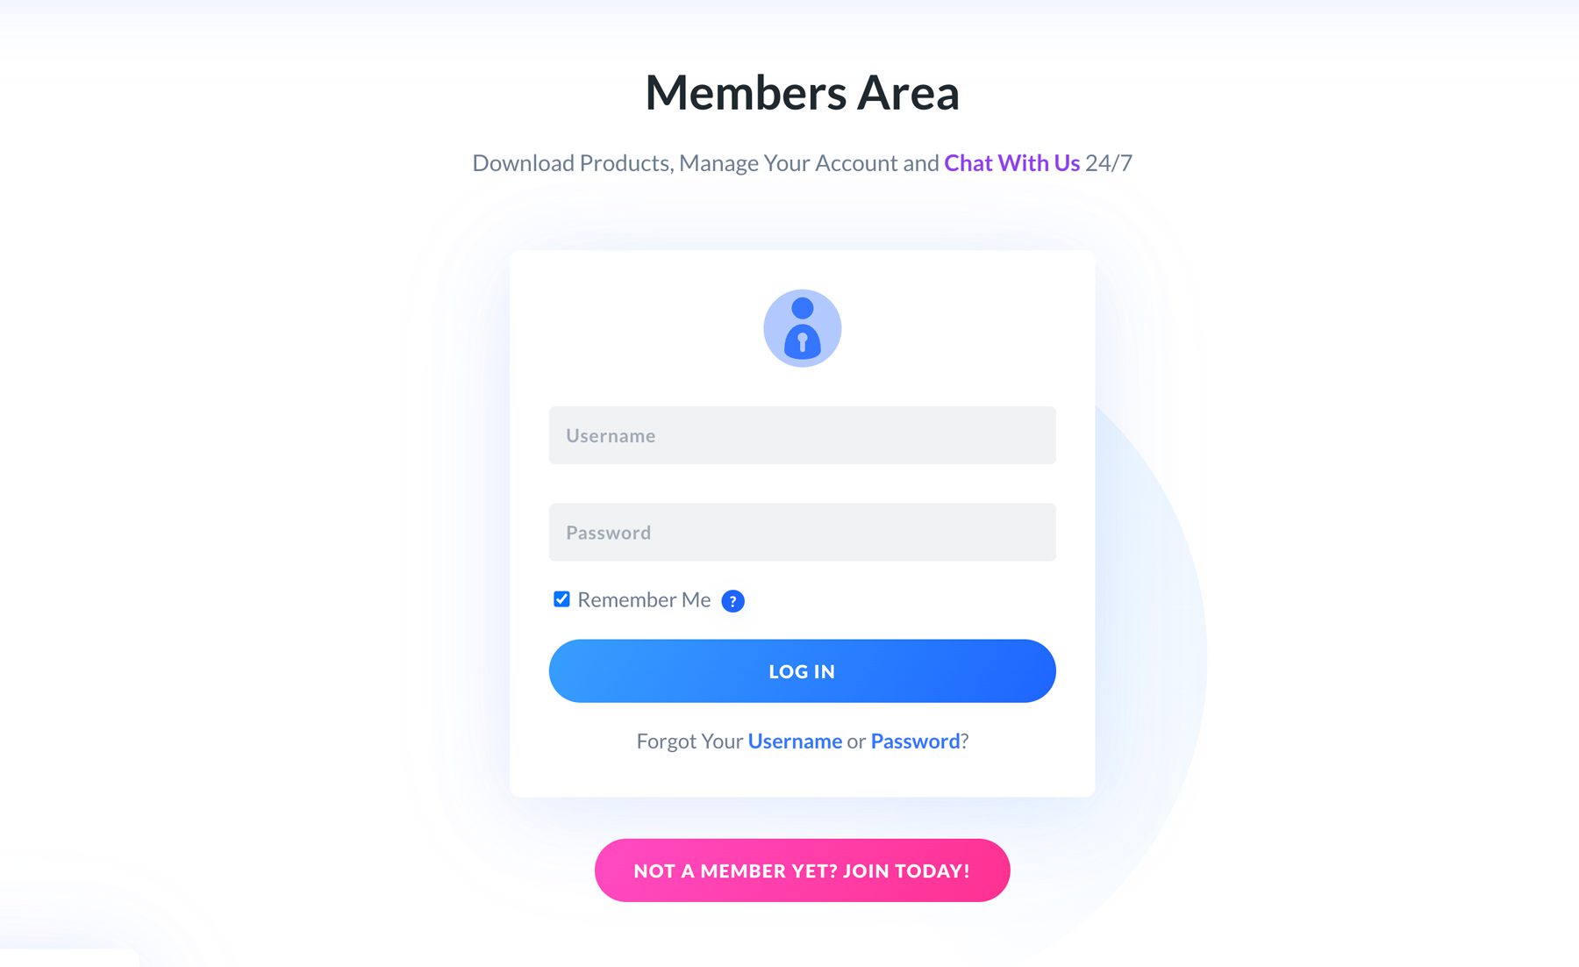Click the blue circular icon beside Remember Me

coord(732,600)
